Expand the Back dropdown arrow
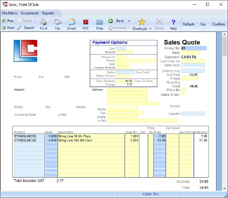This screenshot has height=198, width=228. pos(129,21)
